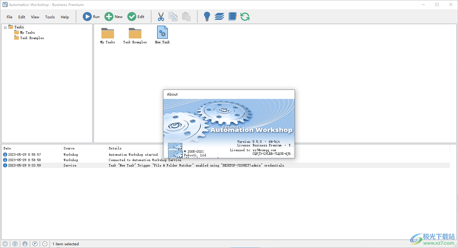Click the '1 item selected' status text

point(66,244)
